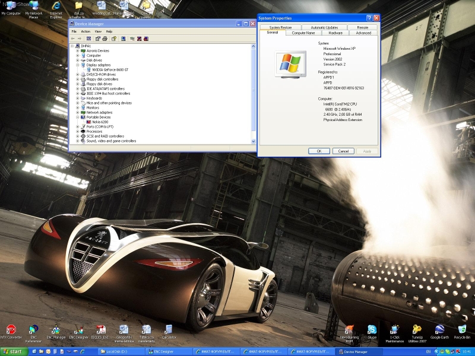Open Skype from the desktop
Viewport: 475px width, 356px height.
[x=372, y=330]
